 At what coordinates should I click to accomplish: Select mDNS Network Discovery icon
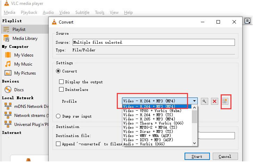(8, 106)
